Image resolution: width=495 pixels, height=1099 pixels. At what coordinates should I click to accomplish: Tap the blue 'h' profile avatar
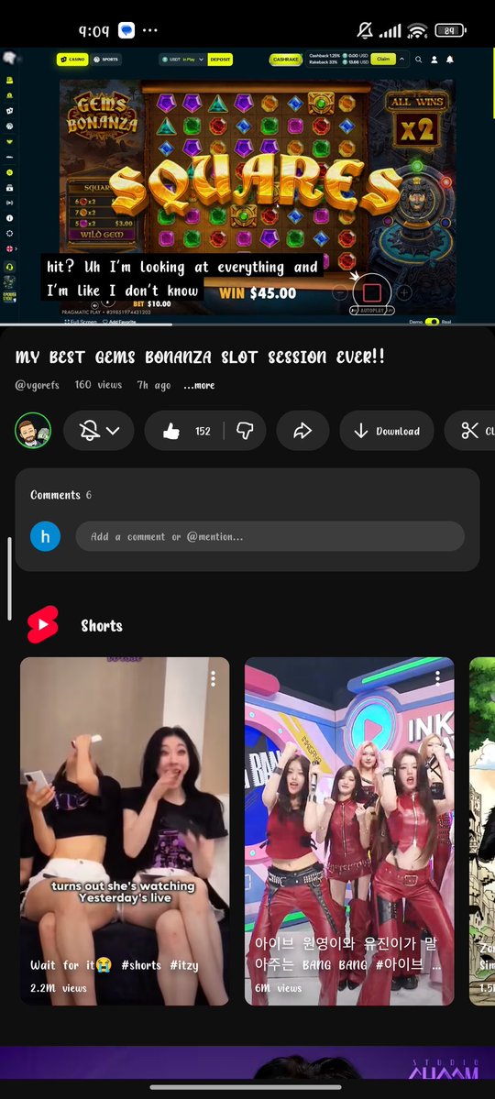click(x=45, y=536)
